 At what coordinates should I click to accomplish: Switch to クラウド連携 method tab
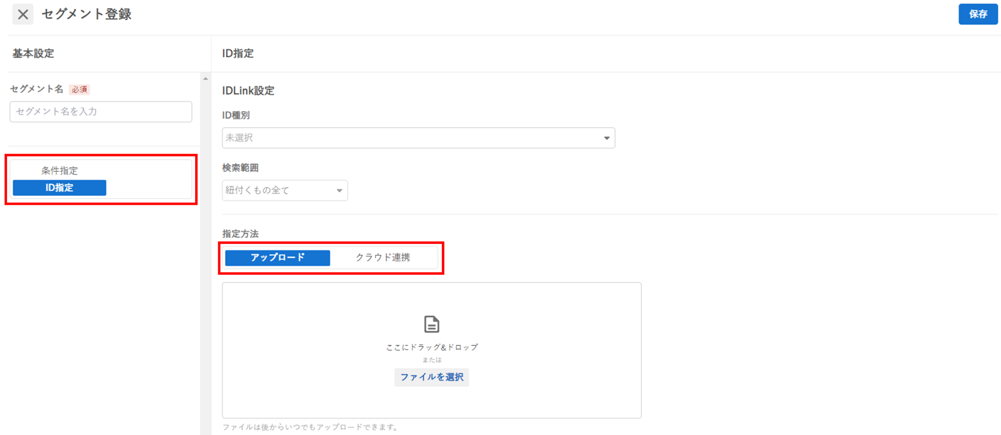(x=383, y=257)
